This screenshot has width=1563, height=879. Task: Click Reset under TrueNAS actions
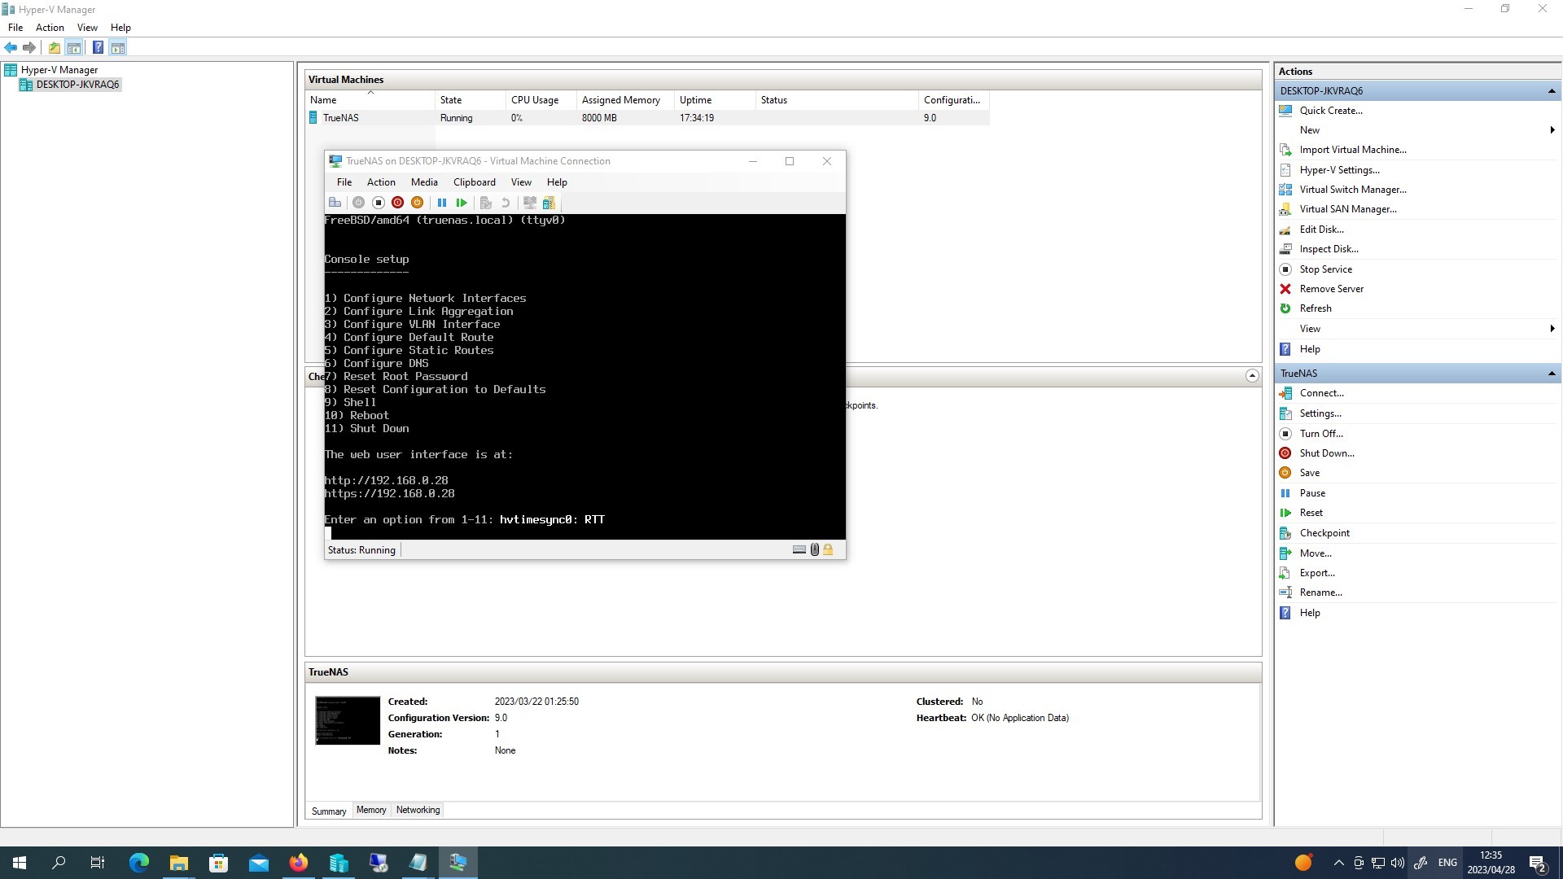(x=1311, y=513)
